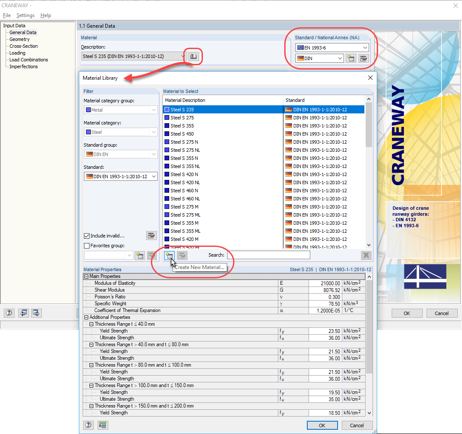This screenshot has height=434, width=462.
Task: Open the Standard group DIN EN dropdown
Action: coord(121,154)
